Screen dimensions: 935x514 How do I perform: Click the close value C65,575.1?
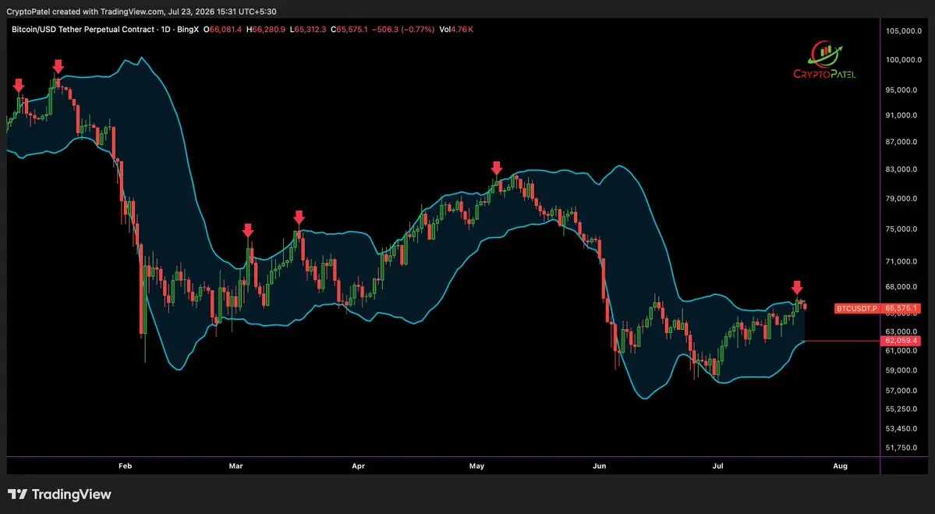tap(349, 29)
